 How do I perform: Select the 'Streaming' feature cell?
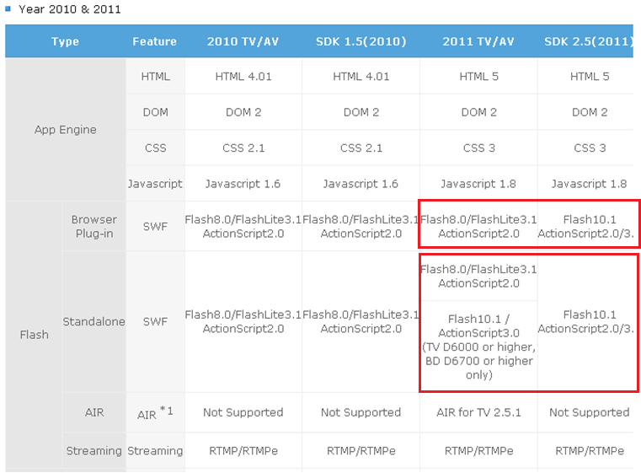155,451
